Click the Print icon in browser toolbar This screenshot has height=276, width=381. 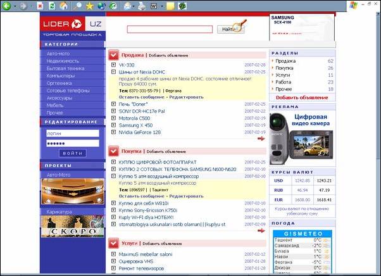pos(141,6)
